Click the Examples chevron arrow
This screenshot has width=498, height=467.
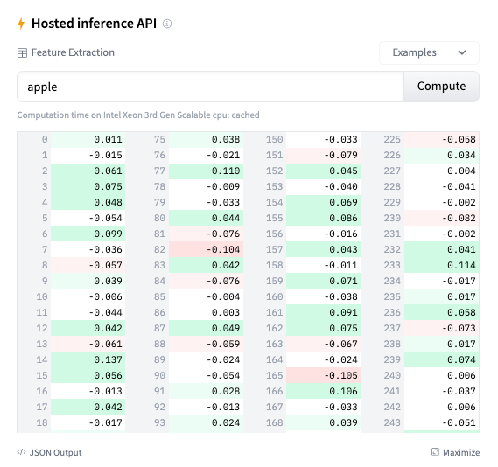point(462,52)
